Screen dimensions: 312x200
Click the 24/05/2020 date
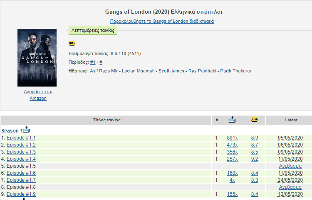(x=290, y=180)
